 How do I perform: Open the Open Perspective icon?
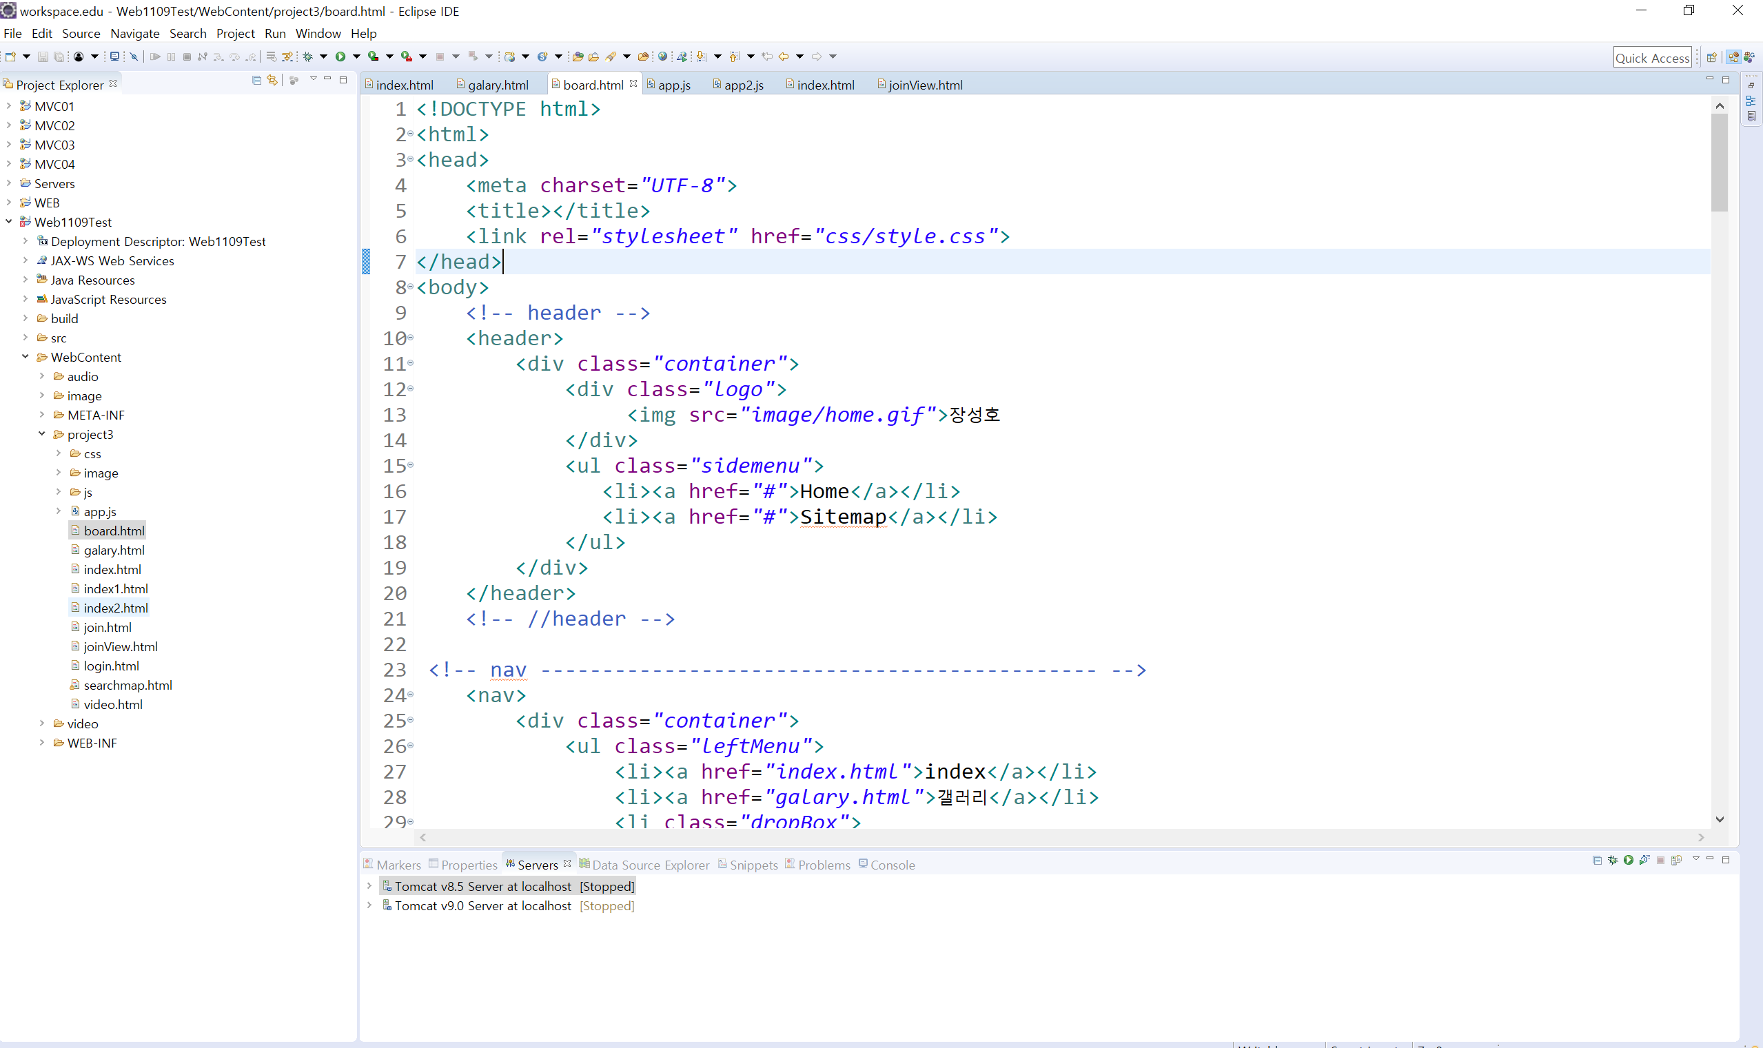(x=1711, y=57)
